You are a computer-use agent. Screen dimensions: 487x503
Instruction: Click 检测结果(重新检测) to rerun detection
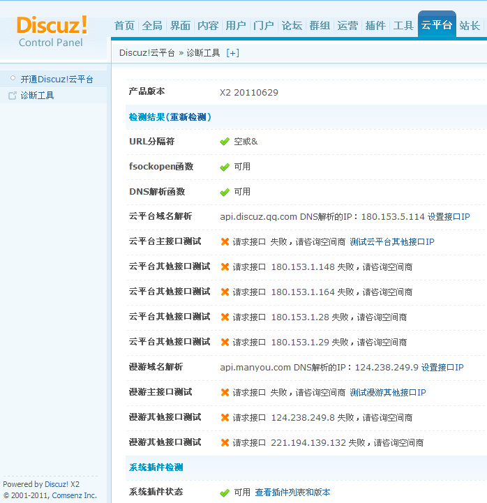tap(170, 117)
